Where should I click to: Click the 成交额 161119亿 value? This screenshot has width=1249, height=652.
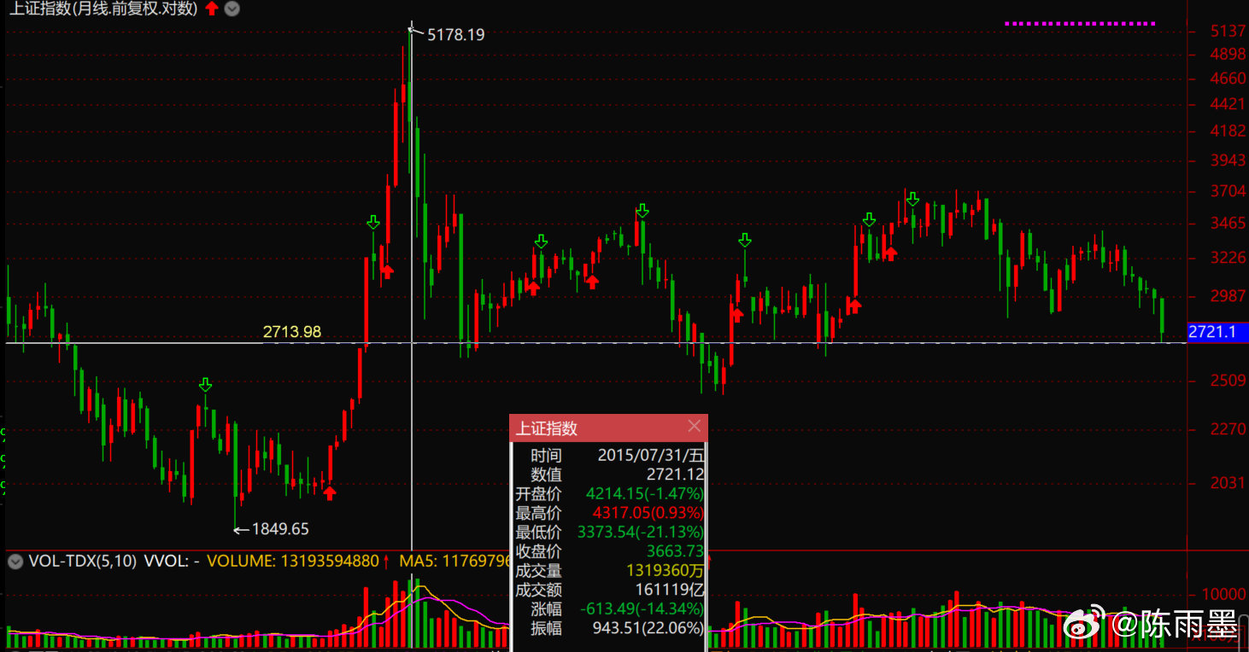(x=670, y=590)
